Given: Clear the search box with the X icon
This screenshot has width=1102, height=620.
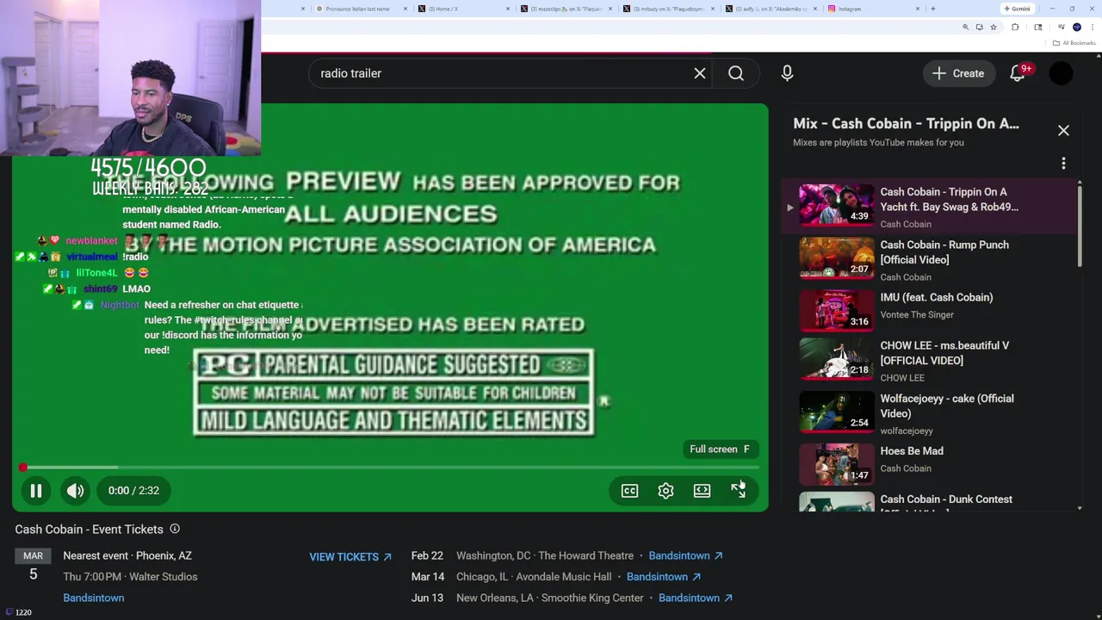Looking at the screenshot, I should tap(700, 73).
